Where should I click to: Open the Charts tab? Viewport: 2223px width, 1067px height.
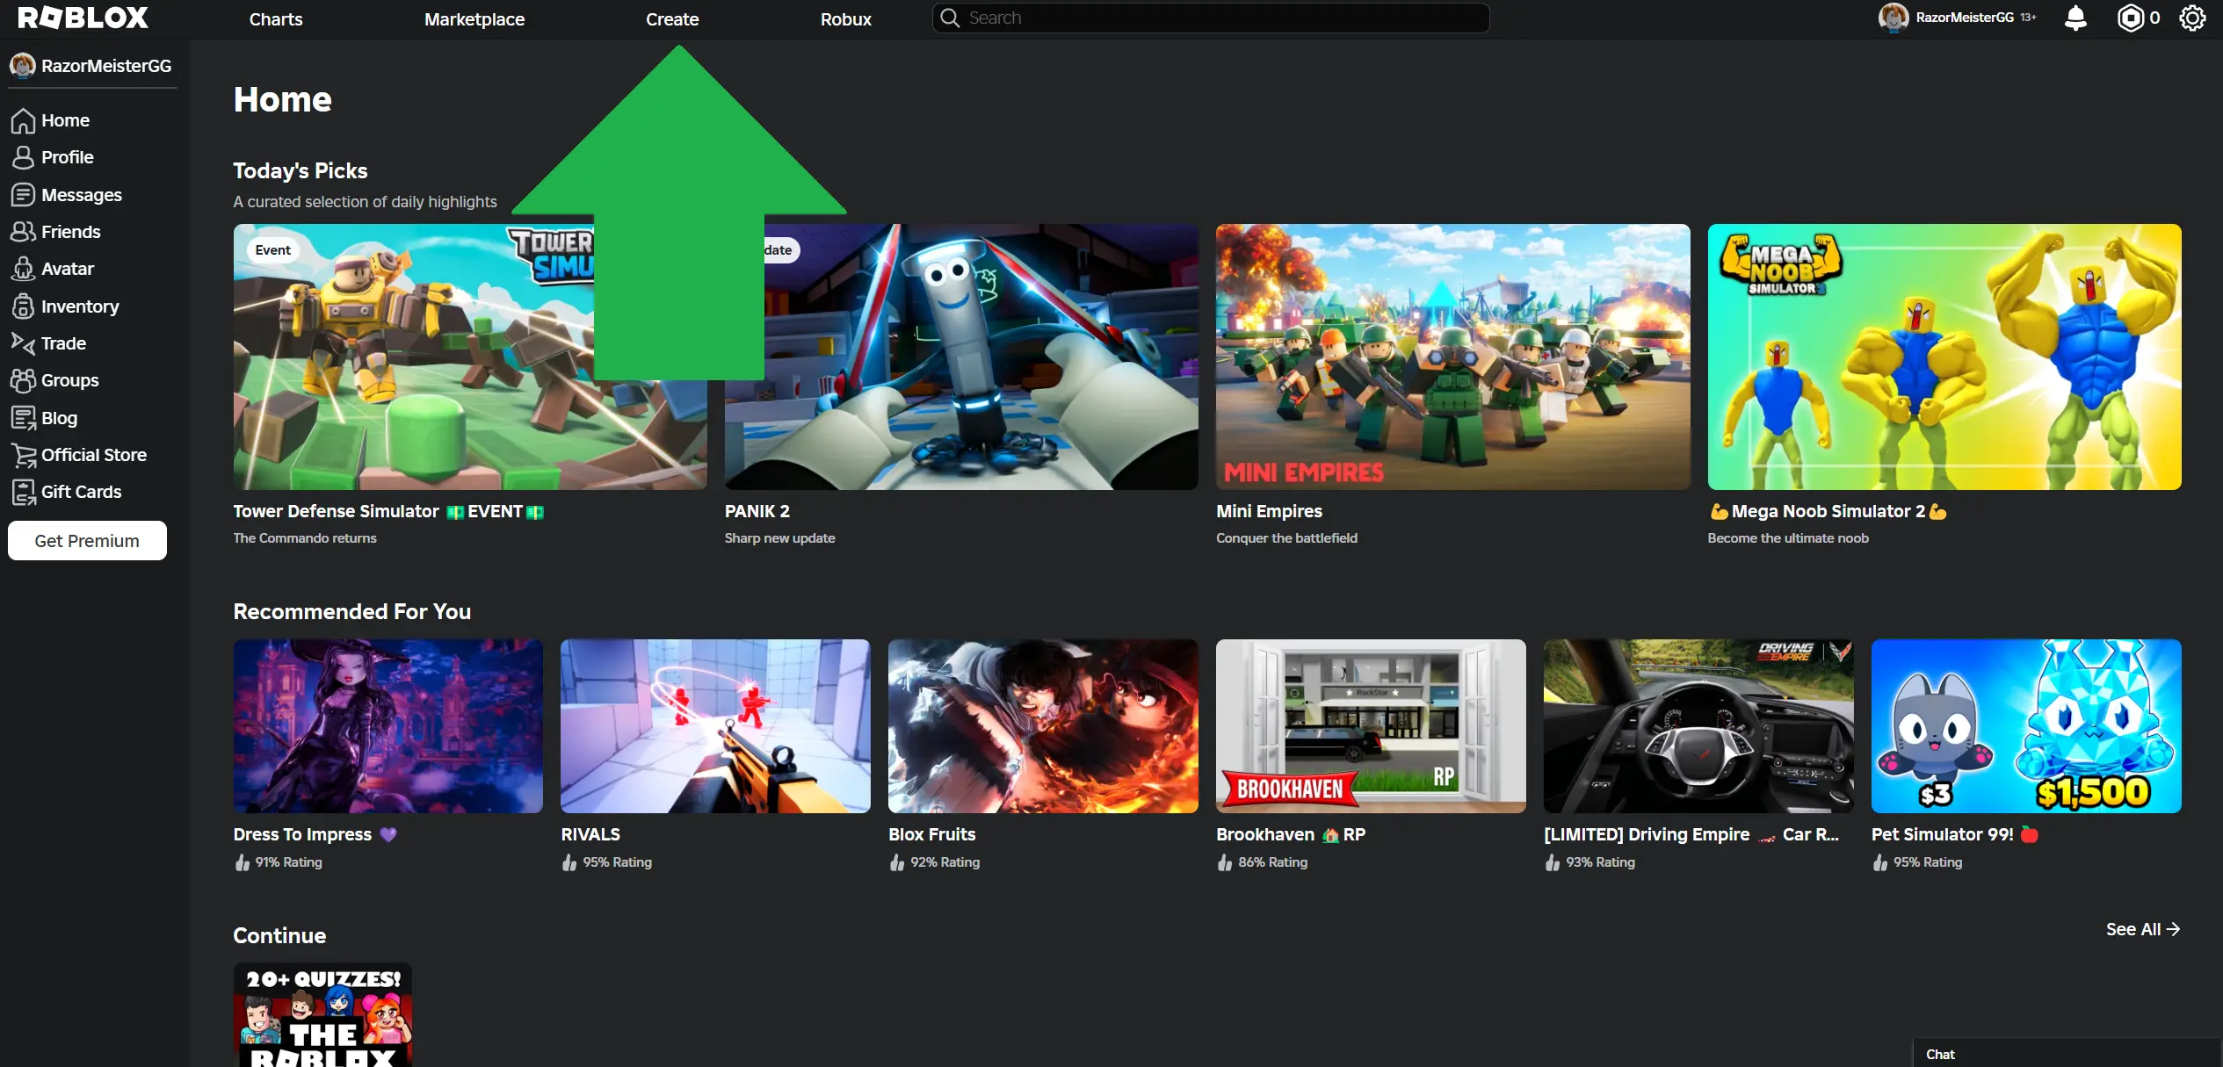[x=276, y=19]
